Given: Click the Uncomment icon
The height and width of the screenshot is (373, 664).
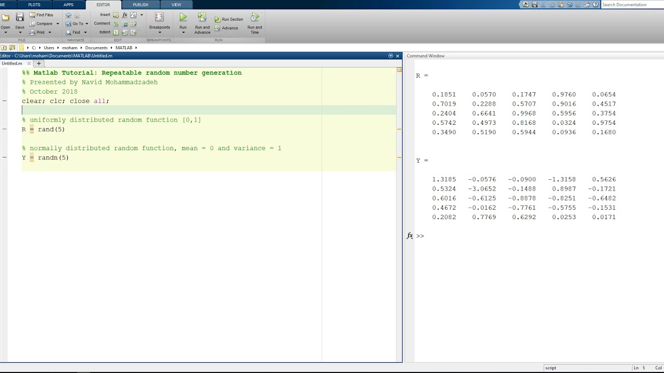Looking at the screenshot, I should point(125,24).
